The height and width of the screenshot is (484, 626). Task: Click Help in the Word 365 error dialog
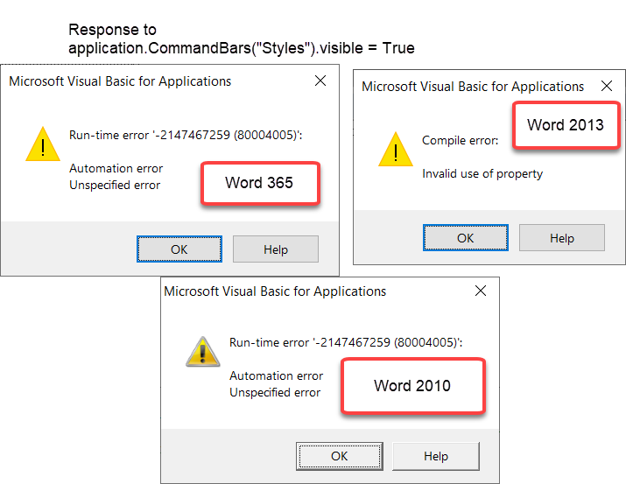coord(276,249)
